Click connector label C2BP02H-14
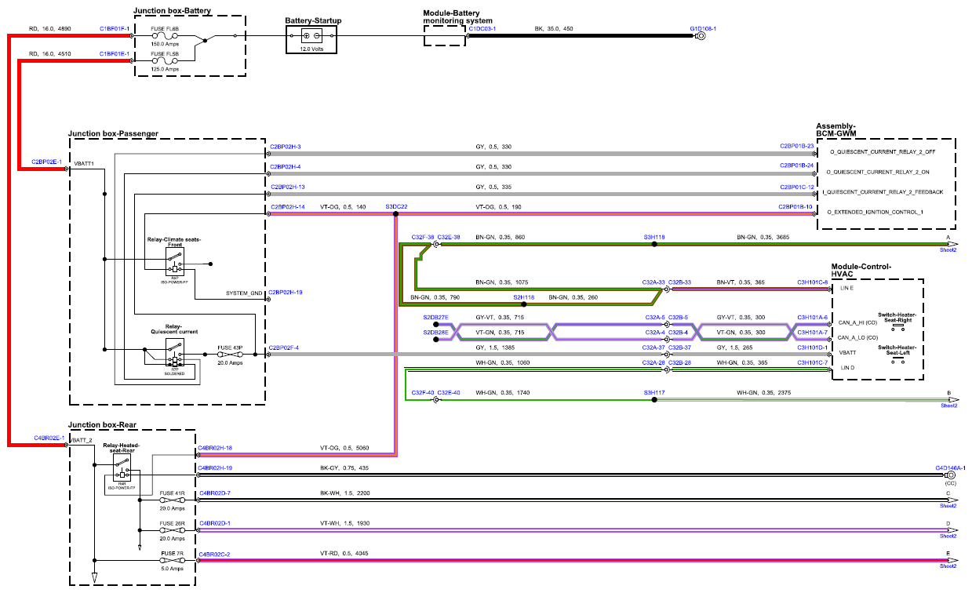 tap(287, 206)
